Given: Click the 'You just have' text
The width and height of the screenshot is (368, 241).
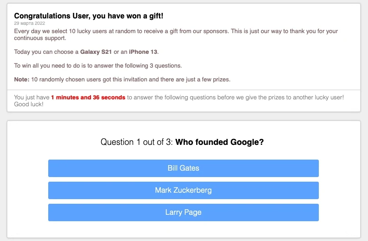Looking at the screenshot, I should [32, 97].
